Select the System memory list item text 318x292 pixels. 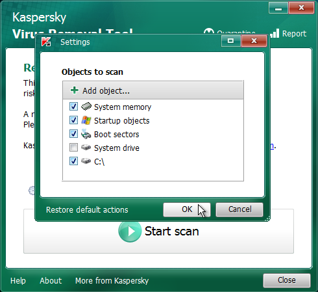point(123,107)
